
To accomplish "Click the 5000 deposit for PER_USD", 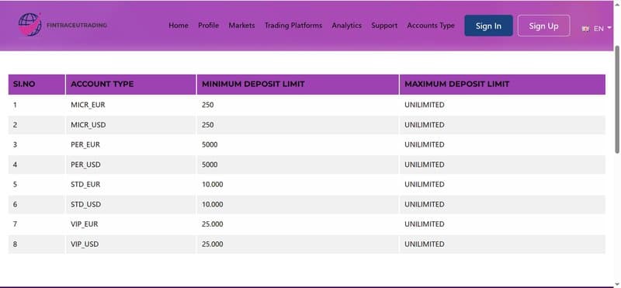I will click(210, 165).
